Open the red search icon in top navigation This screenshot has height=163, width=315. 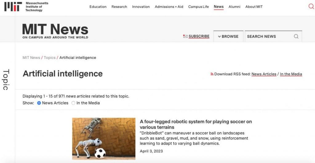coord(311,7)
